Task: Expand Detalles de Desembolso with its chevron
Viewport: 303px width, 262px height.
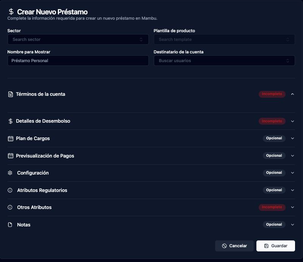Action: coord(292,121)
